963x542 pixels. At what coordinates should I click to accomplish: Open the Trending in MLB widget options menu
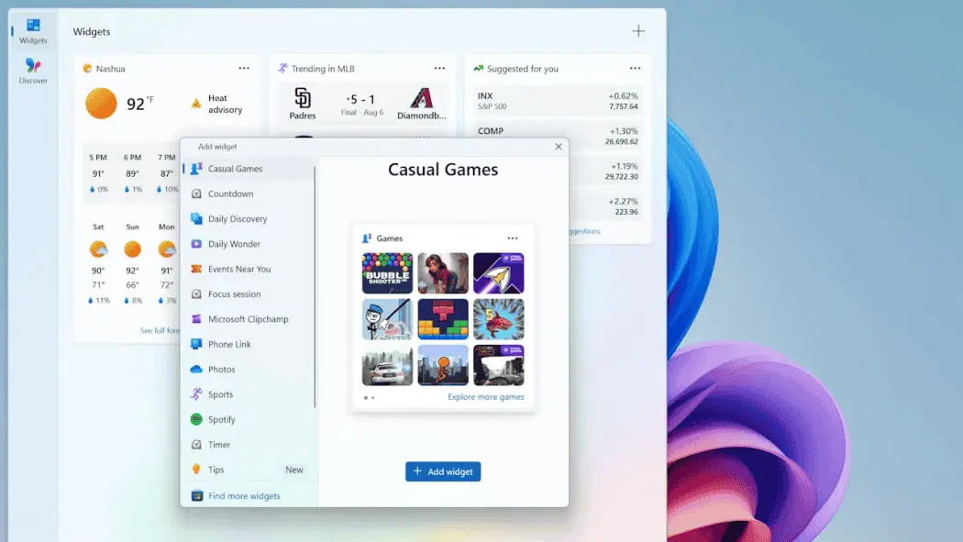(439, 68)
